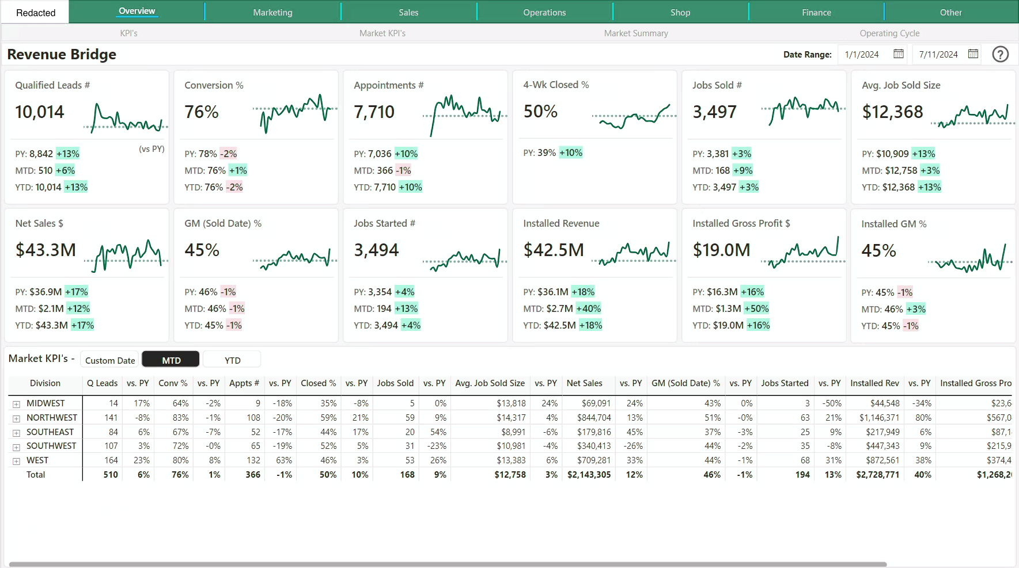
Task: Jump to the Market KPI's section link
Action: click(382, 33)
